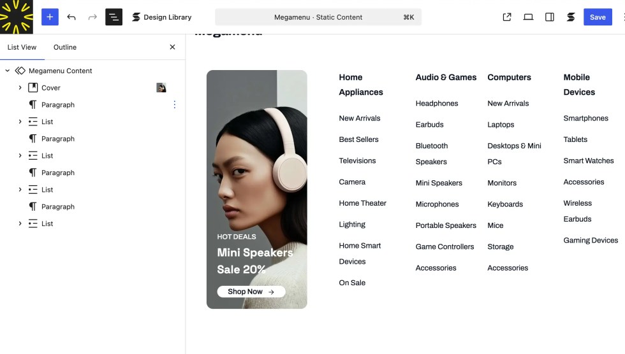Click the yellow sunburst site logo
The image size is (625, 354).
point(17,17)
